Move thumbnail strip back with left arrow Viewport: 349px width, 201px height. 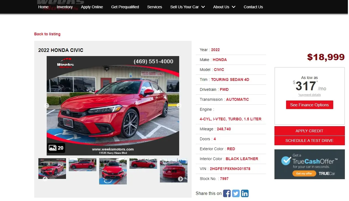point(45,179)
